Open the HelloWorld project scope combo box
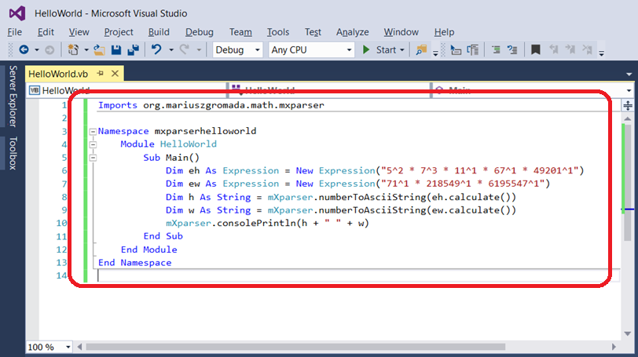The width and height of the screenshot is (638, 357). tap(127, 90)
